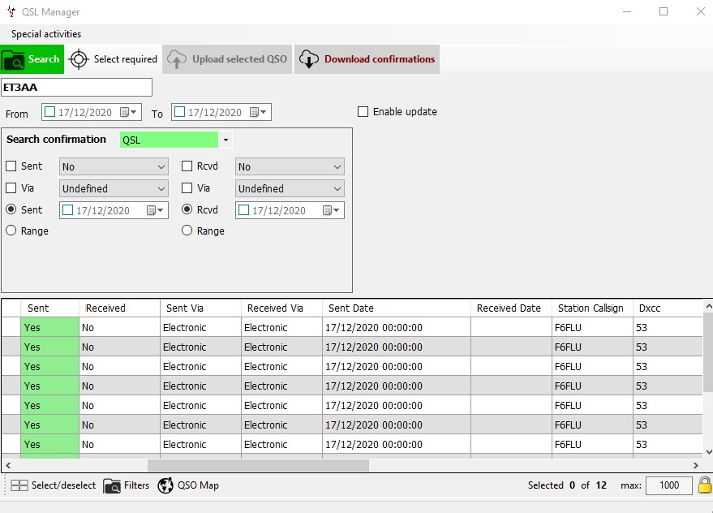
Task: Tick the left Via checkbox under Sent
Action: pyautogui.click(x=11, y=188)
